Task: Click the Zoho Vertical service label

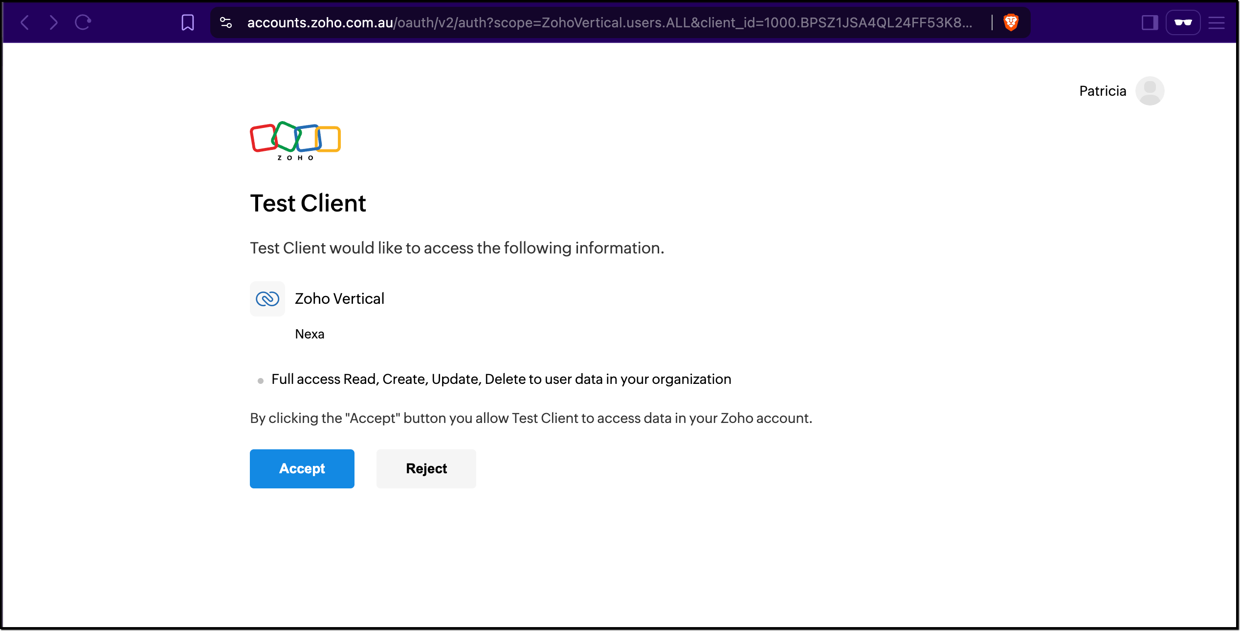Action: pyautogui.click(x=339, y=299)
